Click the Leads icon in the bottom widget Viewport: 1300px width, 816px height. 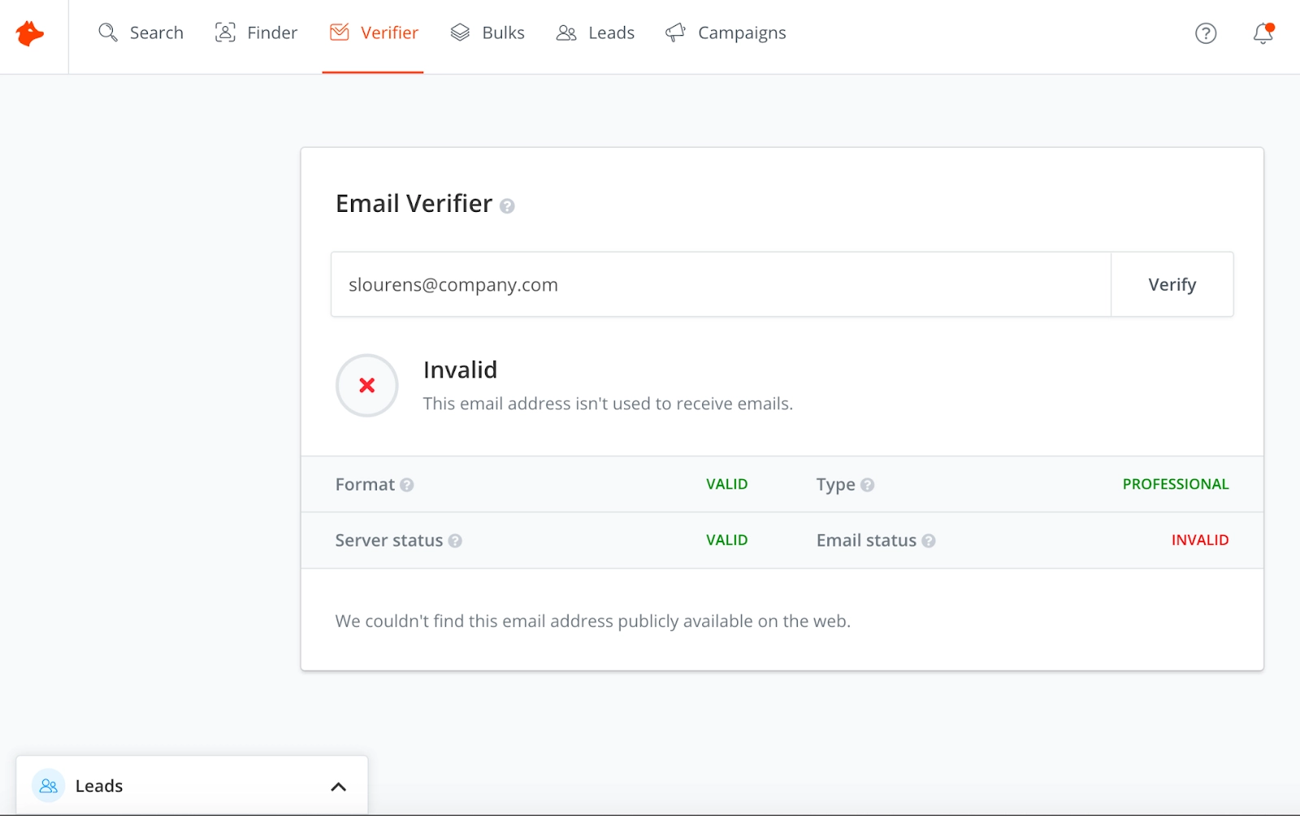(x=47, y=785)
